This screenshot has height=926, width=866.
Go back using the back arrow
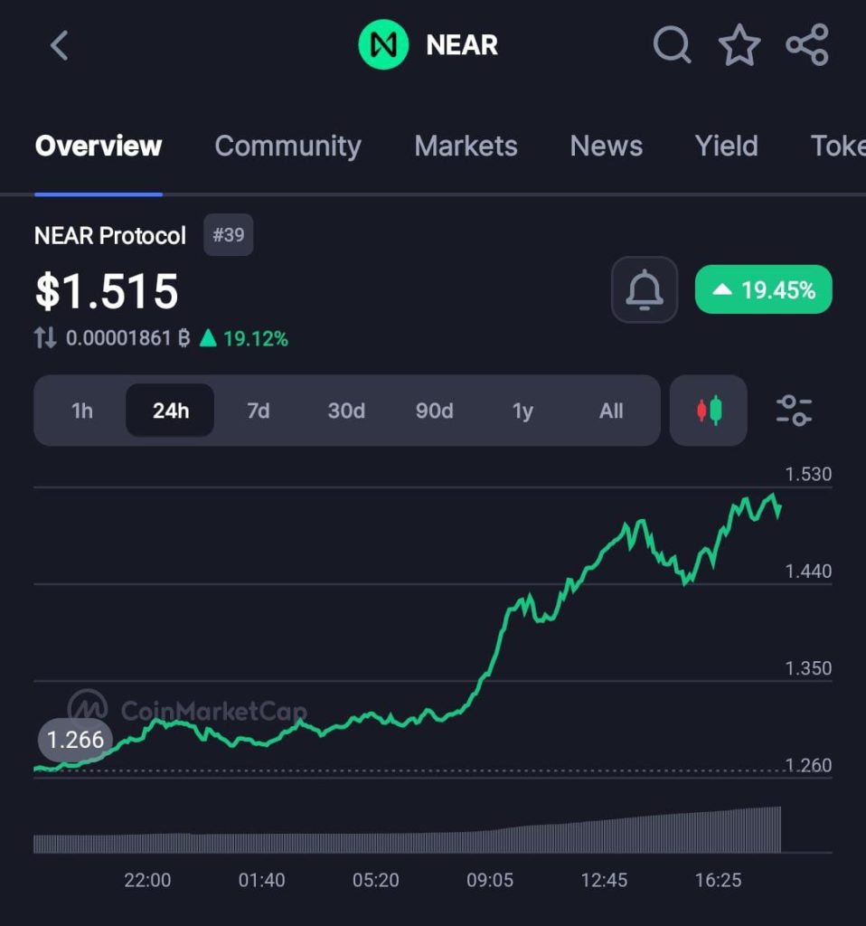[x=60, y=45]
